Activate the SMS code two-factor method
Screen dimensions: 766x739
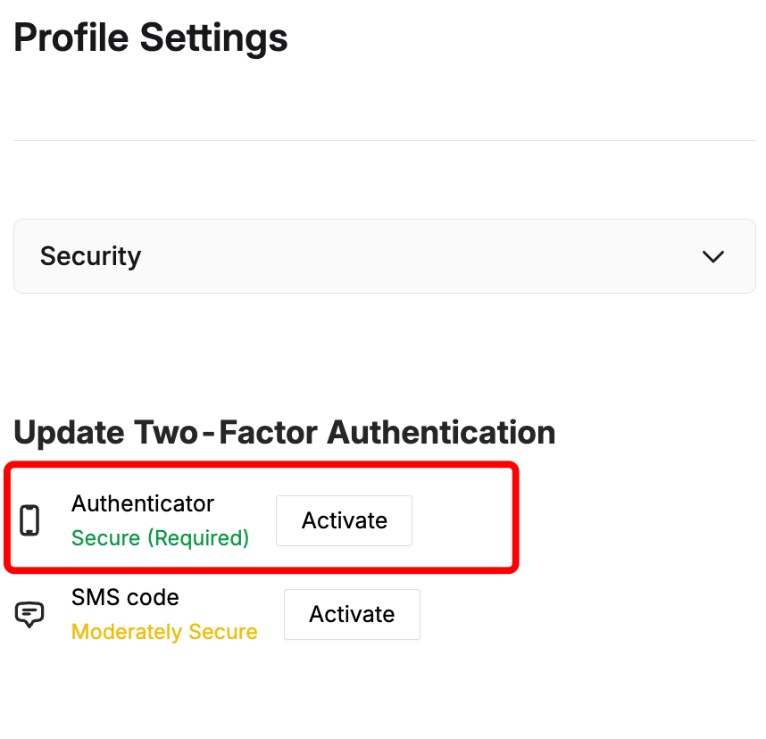[352, 614]
